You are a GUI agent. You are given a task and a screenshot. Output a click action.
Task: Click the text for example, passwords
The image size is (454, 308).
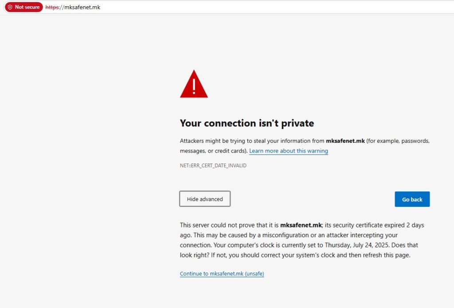coord(399,141)
